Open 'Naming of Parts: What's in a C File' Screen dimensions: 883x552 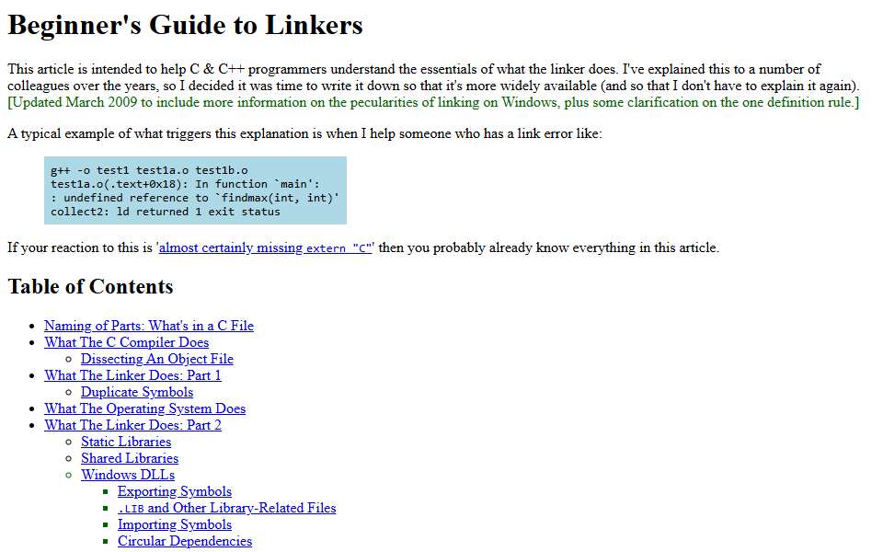(149, 326)
